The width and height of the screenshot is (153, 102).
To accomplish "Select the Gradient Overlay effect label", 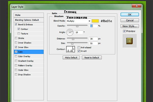I will 26,61.
